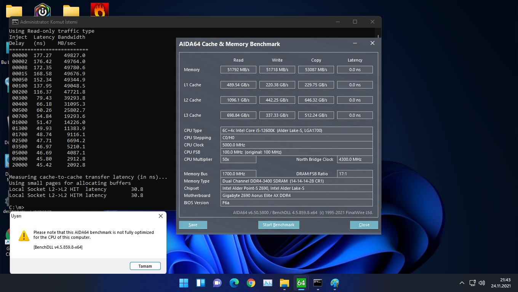The width and height of the screenshot is (518, 292).
Task: Click the CPU FSB value field
Action: tap(297, 152)
